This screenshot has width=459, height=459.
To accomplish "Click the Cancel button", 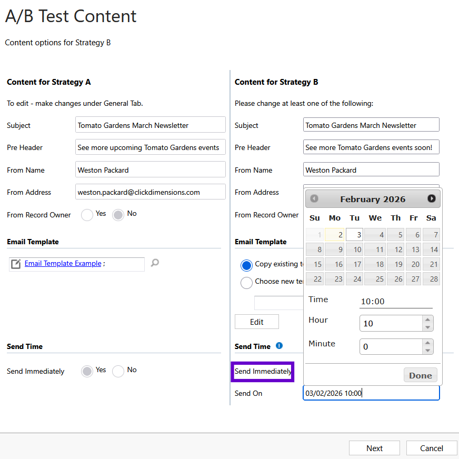I will (432, 448).
